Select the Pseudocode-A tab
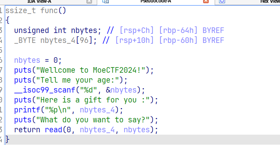The width and height of the screenshot is (280, 145). (156, 2)
